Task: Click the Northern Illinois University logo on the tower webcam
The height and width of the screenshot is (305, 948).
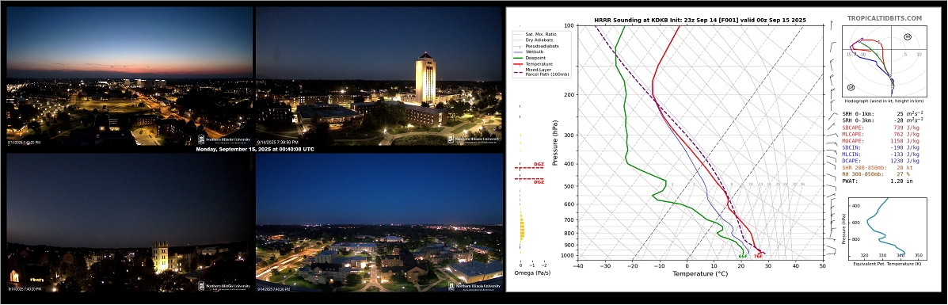Action: click(474, 139)
